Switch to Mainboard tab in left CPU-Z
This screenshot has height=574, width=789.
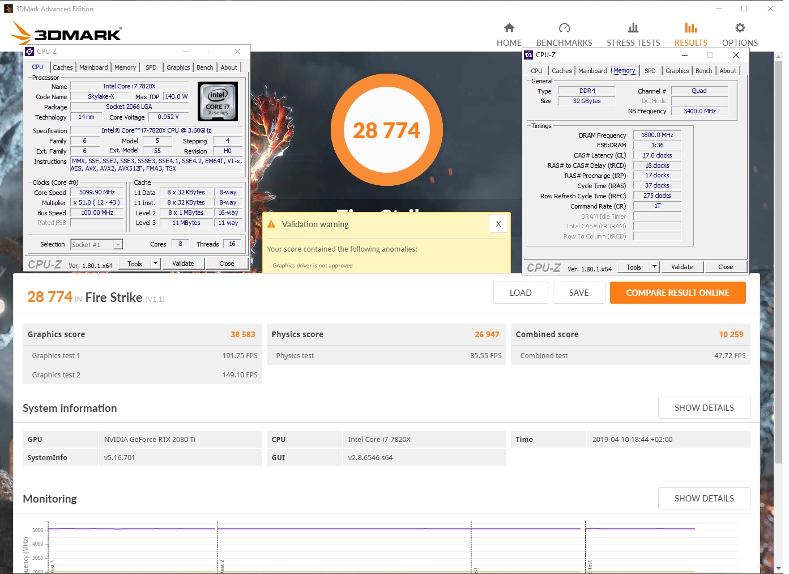coord(93,67)
